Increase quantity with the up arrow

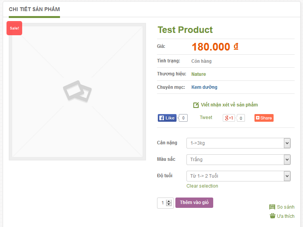169,201
